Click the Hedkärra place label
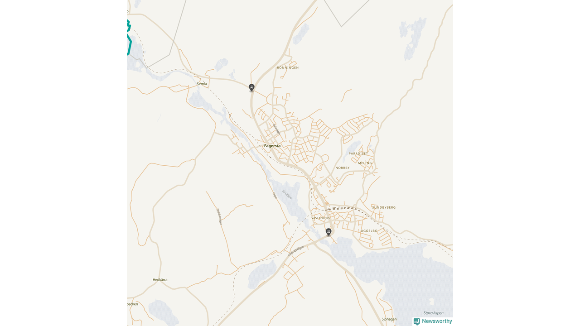580x326 pixels. click(x=160, y=280)
